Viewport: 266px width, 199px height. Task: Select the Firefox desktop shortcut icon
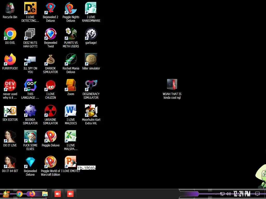10,59
